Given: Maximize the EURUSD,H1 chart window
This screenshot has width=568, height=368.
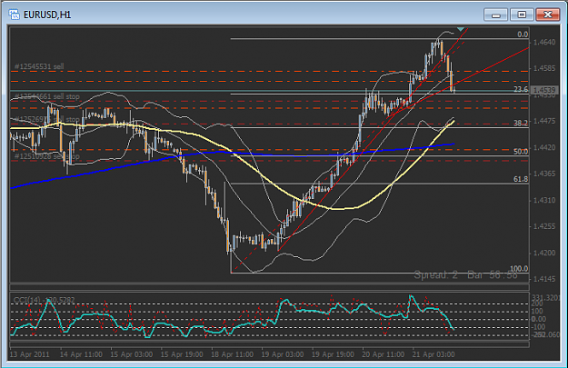Looking at the screenshot, I should coord(522,15).
